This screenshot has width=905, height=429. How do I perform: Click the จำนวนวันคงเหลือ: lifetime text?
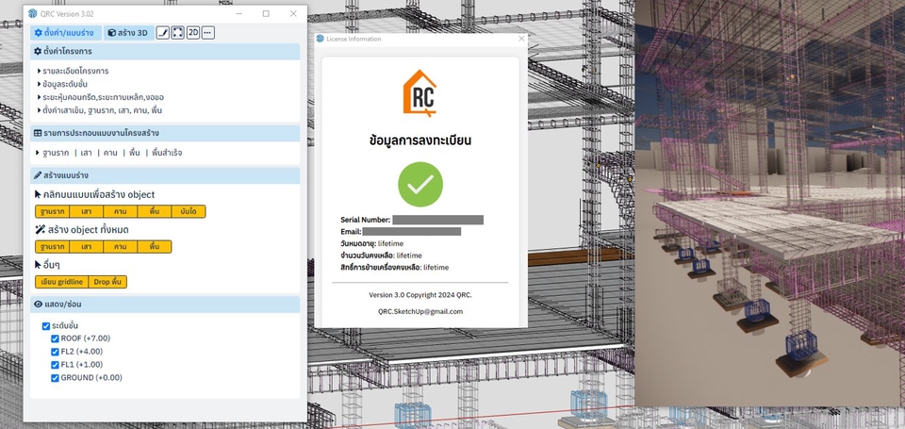[382, 256]
